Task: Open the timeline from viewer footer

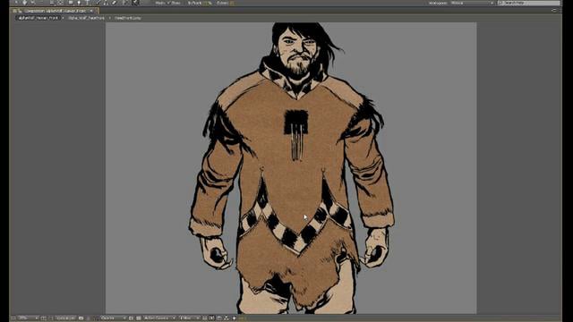Action: pyautogui.click(x=219, y=318)
